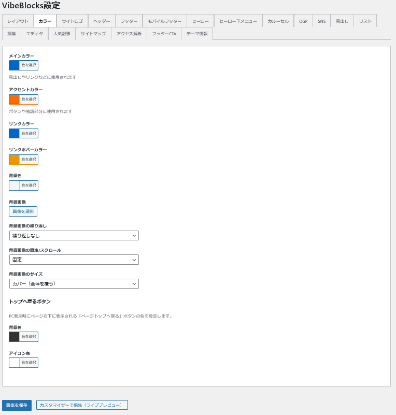The width and height of the screenshot is (396, 415).
Task: Open the フッターCTA tab
Action: point(163,34)
